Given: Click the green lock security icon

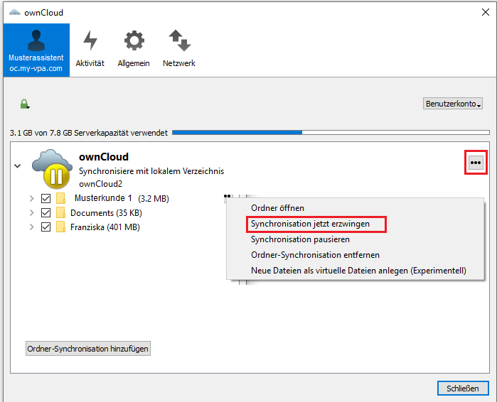Looking at the screenshot, I should point(24,104).
